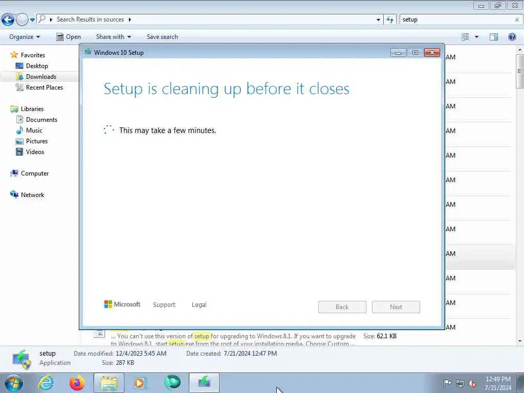
Task: Open the Organize menu
Action: pyautogui.click(x=25, y=37)
